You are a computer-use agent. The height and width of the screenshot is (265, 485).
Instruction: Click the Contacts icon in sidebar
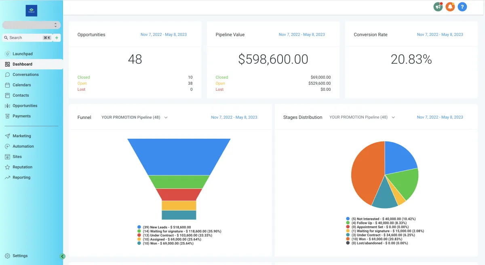(x=7, y=95)
